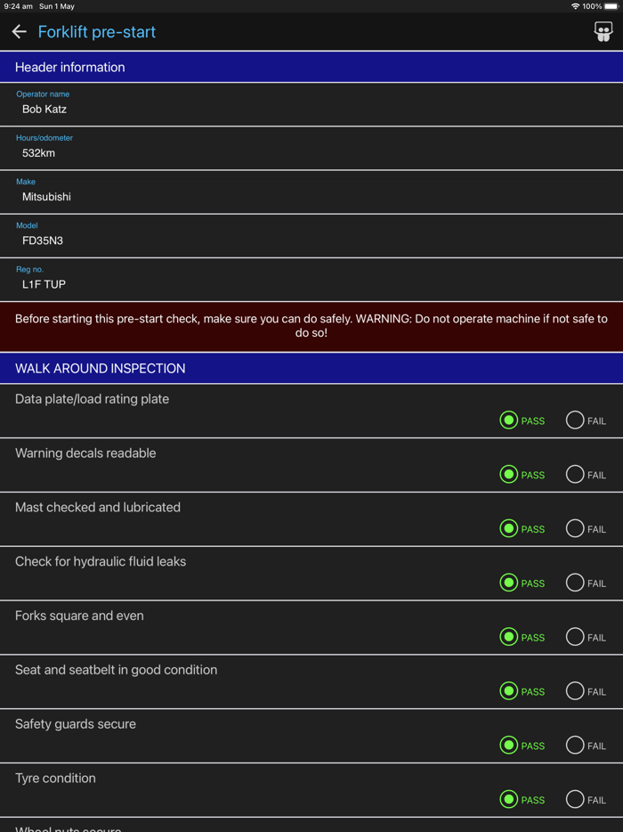This screenshot has height=832, width=623.
Task: Select PASS for Tyre condition
Action: (509, 800)
